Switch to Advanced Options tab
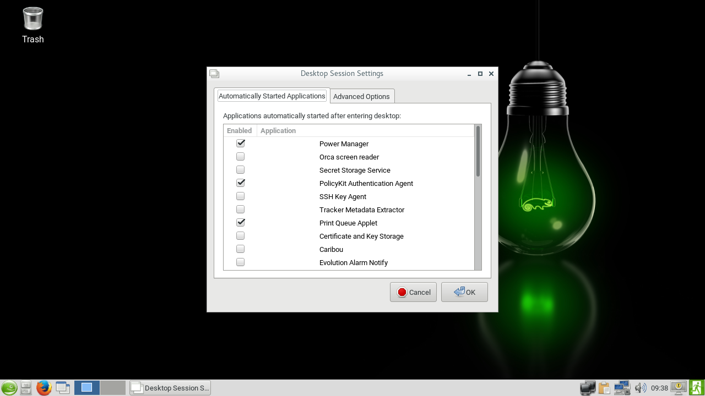The image size is (705, 396). click(361, 96)
